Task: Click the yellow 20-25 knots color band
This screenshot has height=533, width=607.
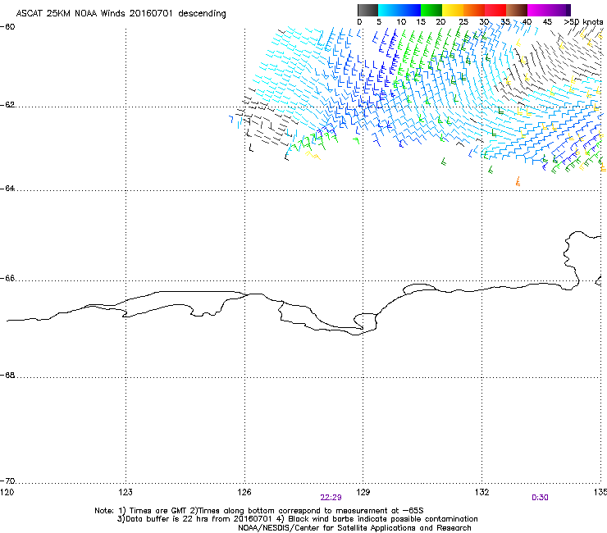Action: point(453,10)
